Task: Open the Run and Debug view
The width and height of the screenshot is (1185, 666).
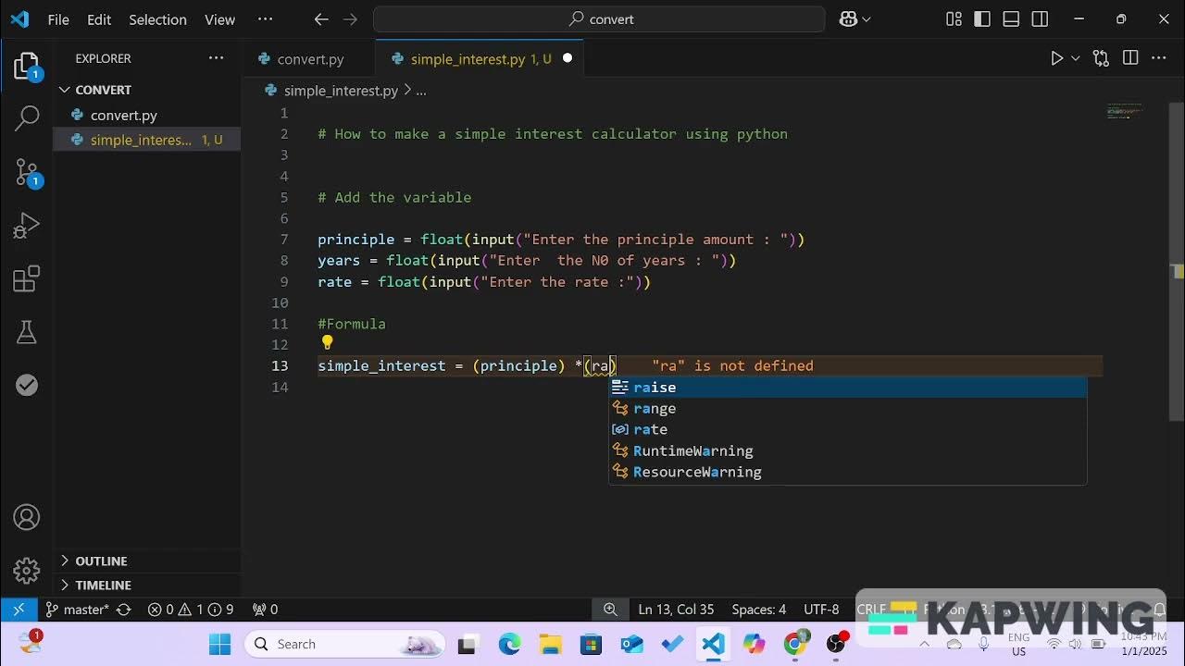Action: 27,226
